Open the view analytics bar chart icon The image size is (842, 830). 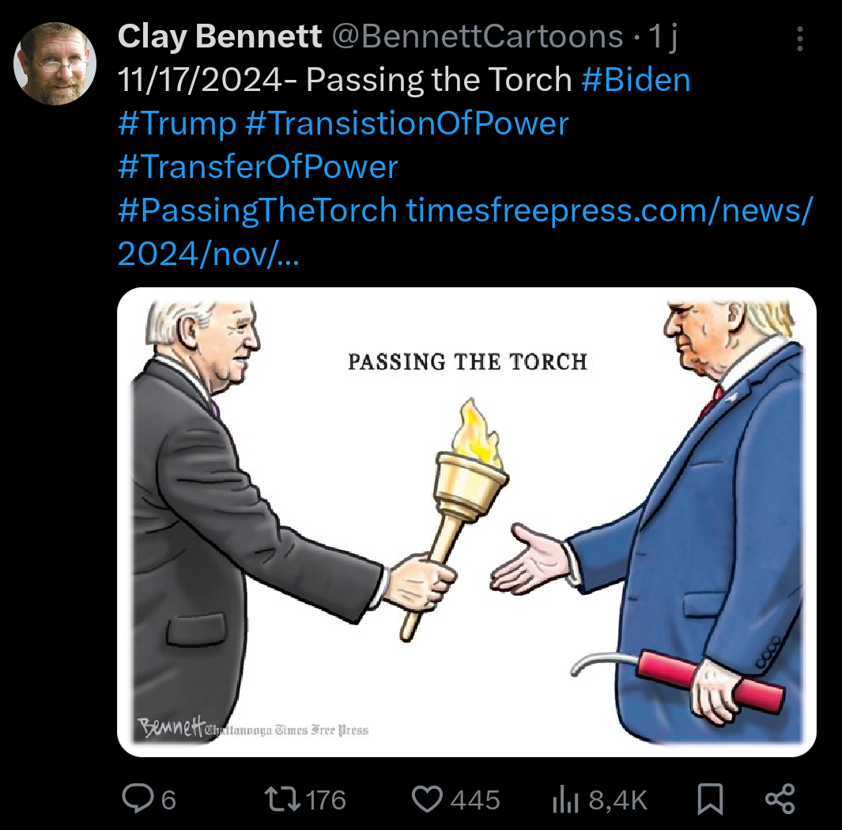pyautogui.click(x=565, y=799)
